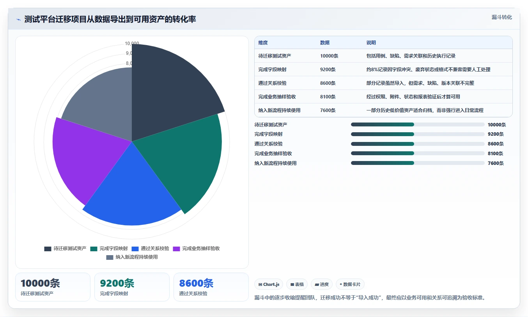Click the 8100条 value in the table
The image size is (528, 317).
tap(328, 97)
